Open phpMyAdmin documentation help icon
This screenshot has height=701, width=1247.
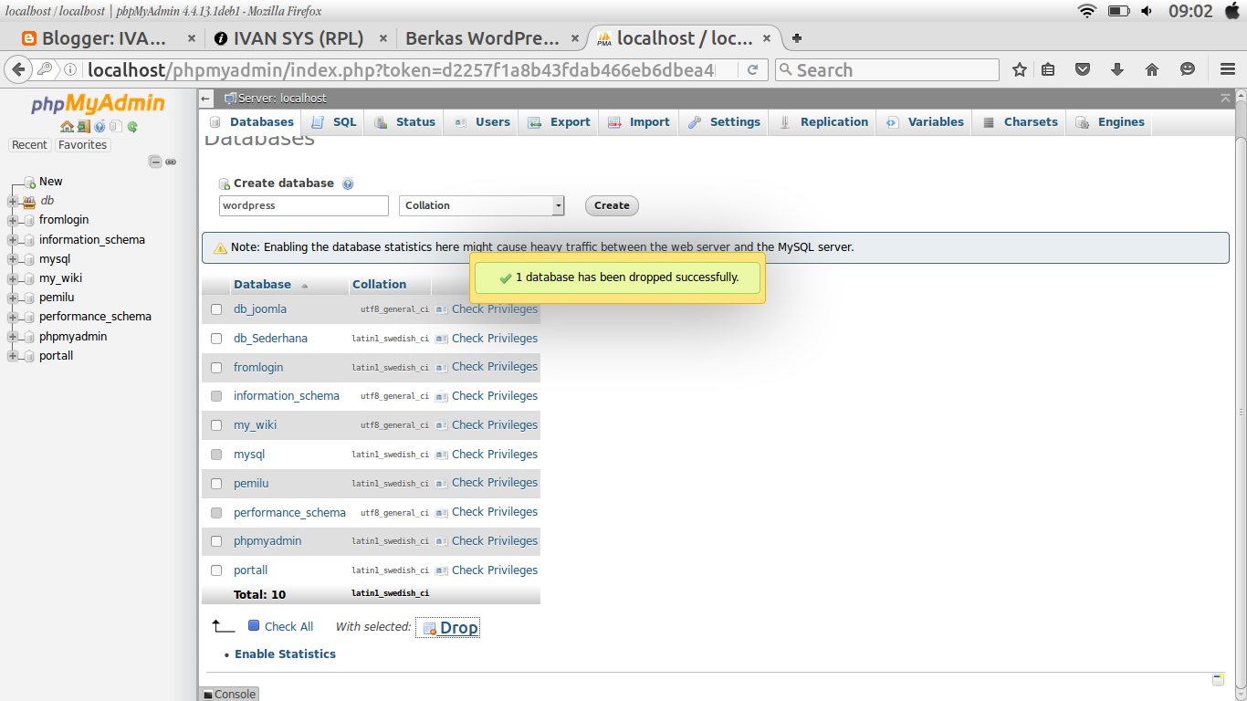coord(100,127)
